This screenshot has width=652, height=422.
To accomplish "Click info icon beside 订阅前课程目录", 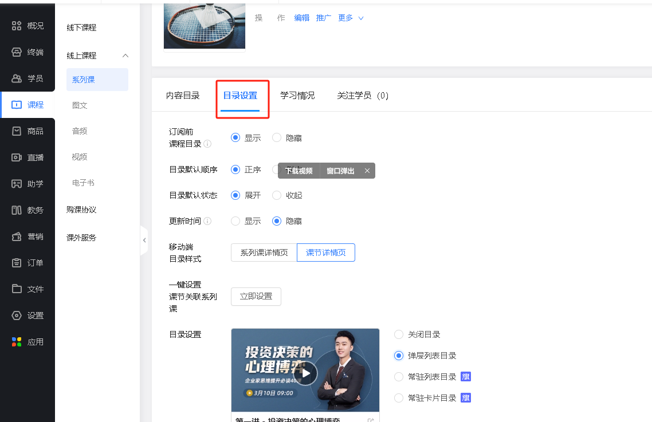I will click(207, 144).
